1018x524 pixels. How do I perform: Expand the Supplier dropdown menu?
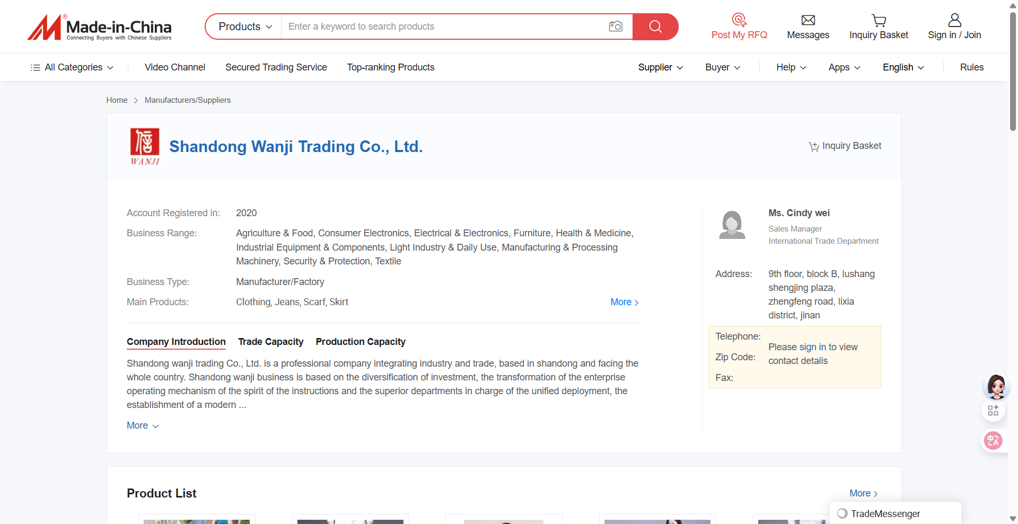660,67
